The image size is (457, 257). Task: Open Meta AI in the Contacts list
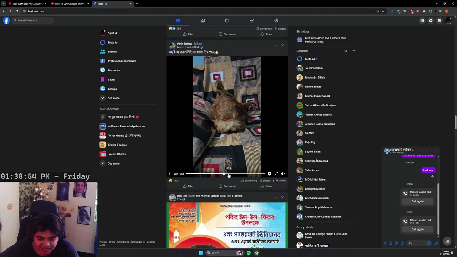(326, 59)
